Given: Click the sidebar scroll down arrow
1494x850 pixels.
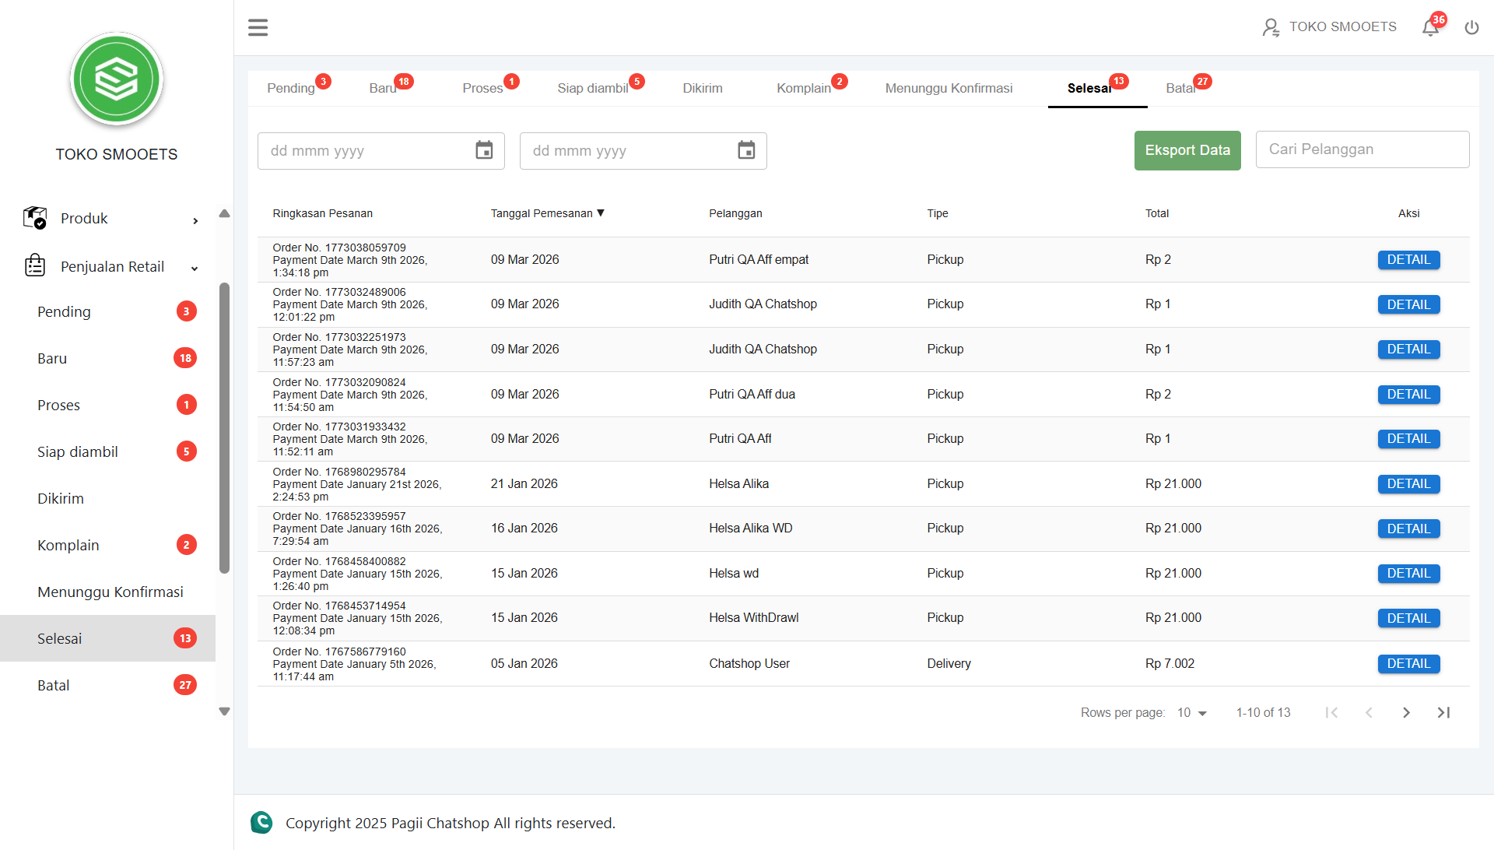Looking at the screenshot, I should pyautogui.click(x=224, y=711).
